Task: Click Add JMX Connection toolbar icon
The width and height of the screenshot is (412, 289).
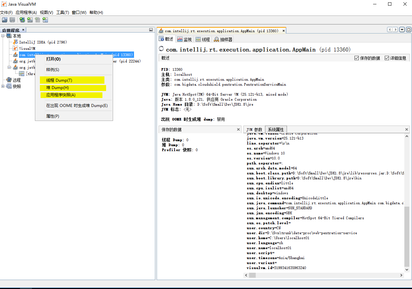Action: pyautogui.click(x=30, y=20)
